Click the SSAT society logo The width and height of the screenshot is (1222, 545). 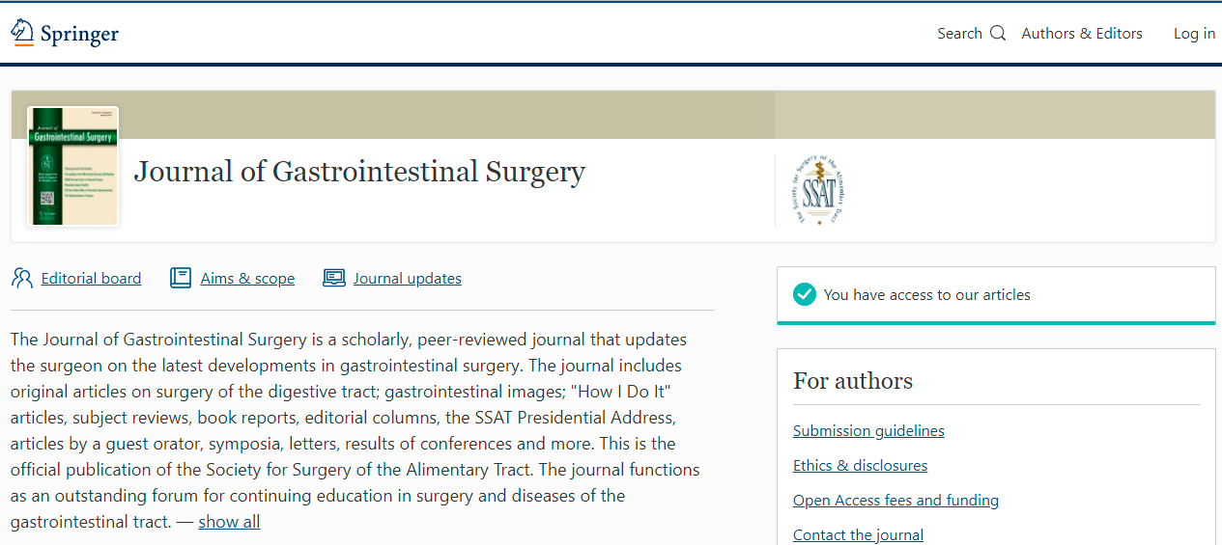tap(818, 190)
